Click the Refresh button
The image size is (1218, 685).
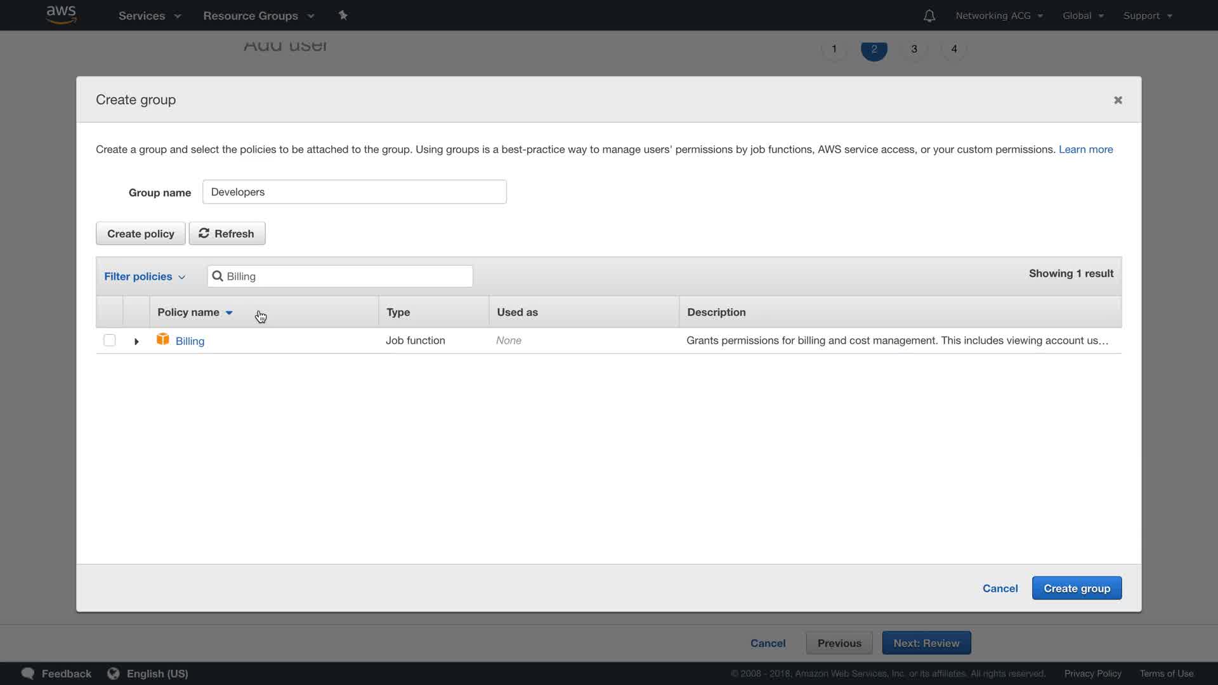point(227,233)
